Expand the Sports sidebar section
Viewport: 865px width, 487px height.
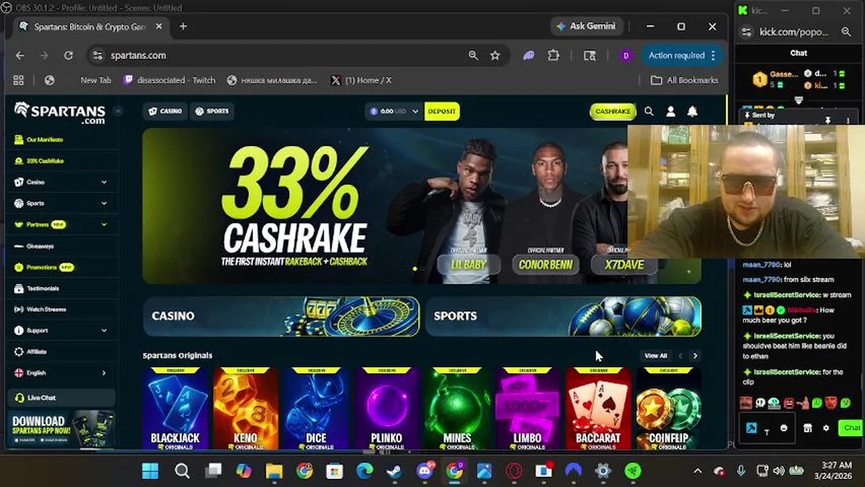[104, 203]
